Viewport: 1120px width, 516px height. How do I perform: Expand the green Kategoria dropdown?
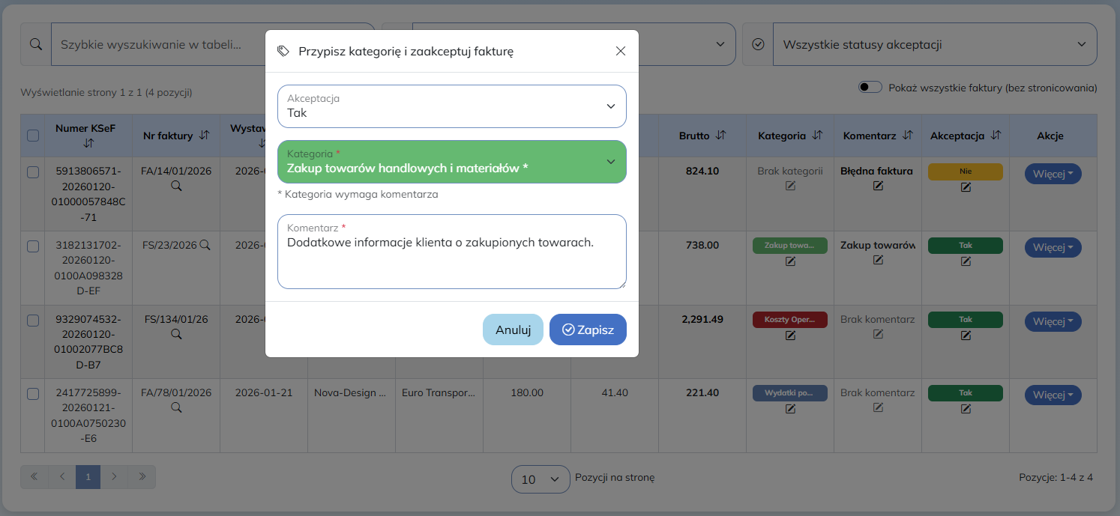[x=451, y=162]
